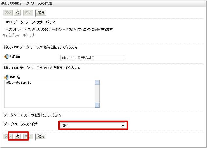Click inside the JNDI名 text area

[50, 94]
